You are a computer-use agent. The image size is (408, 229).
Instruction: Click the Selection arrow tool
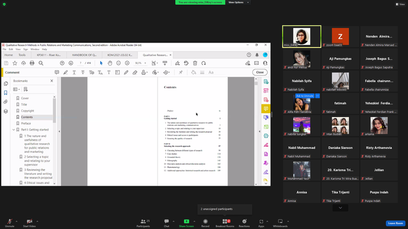coord(101,63)
